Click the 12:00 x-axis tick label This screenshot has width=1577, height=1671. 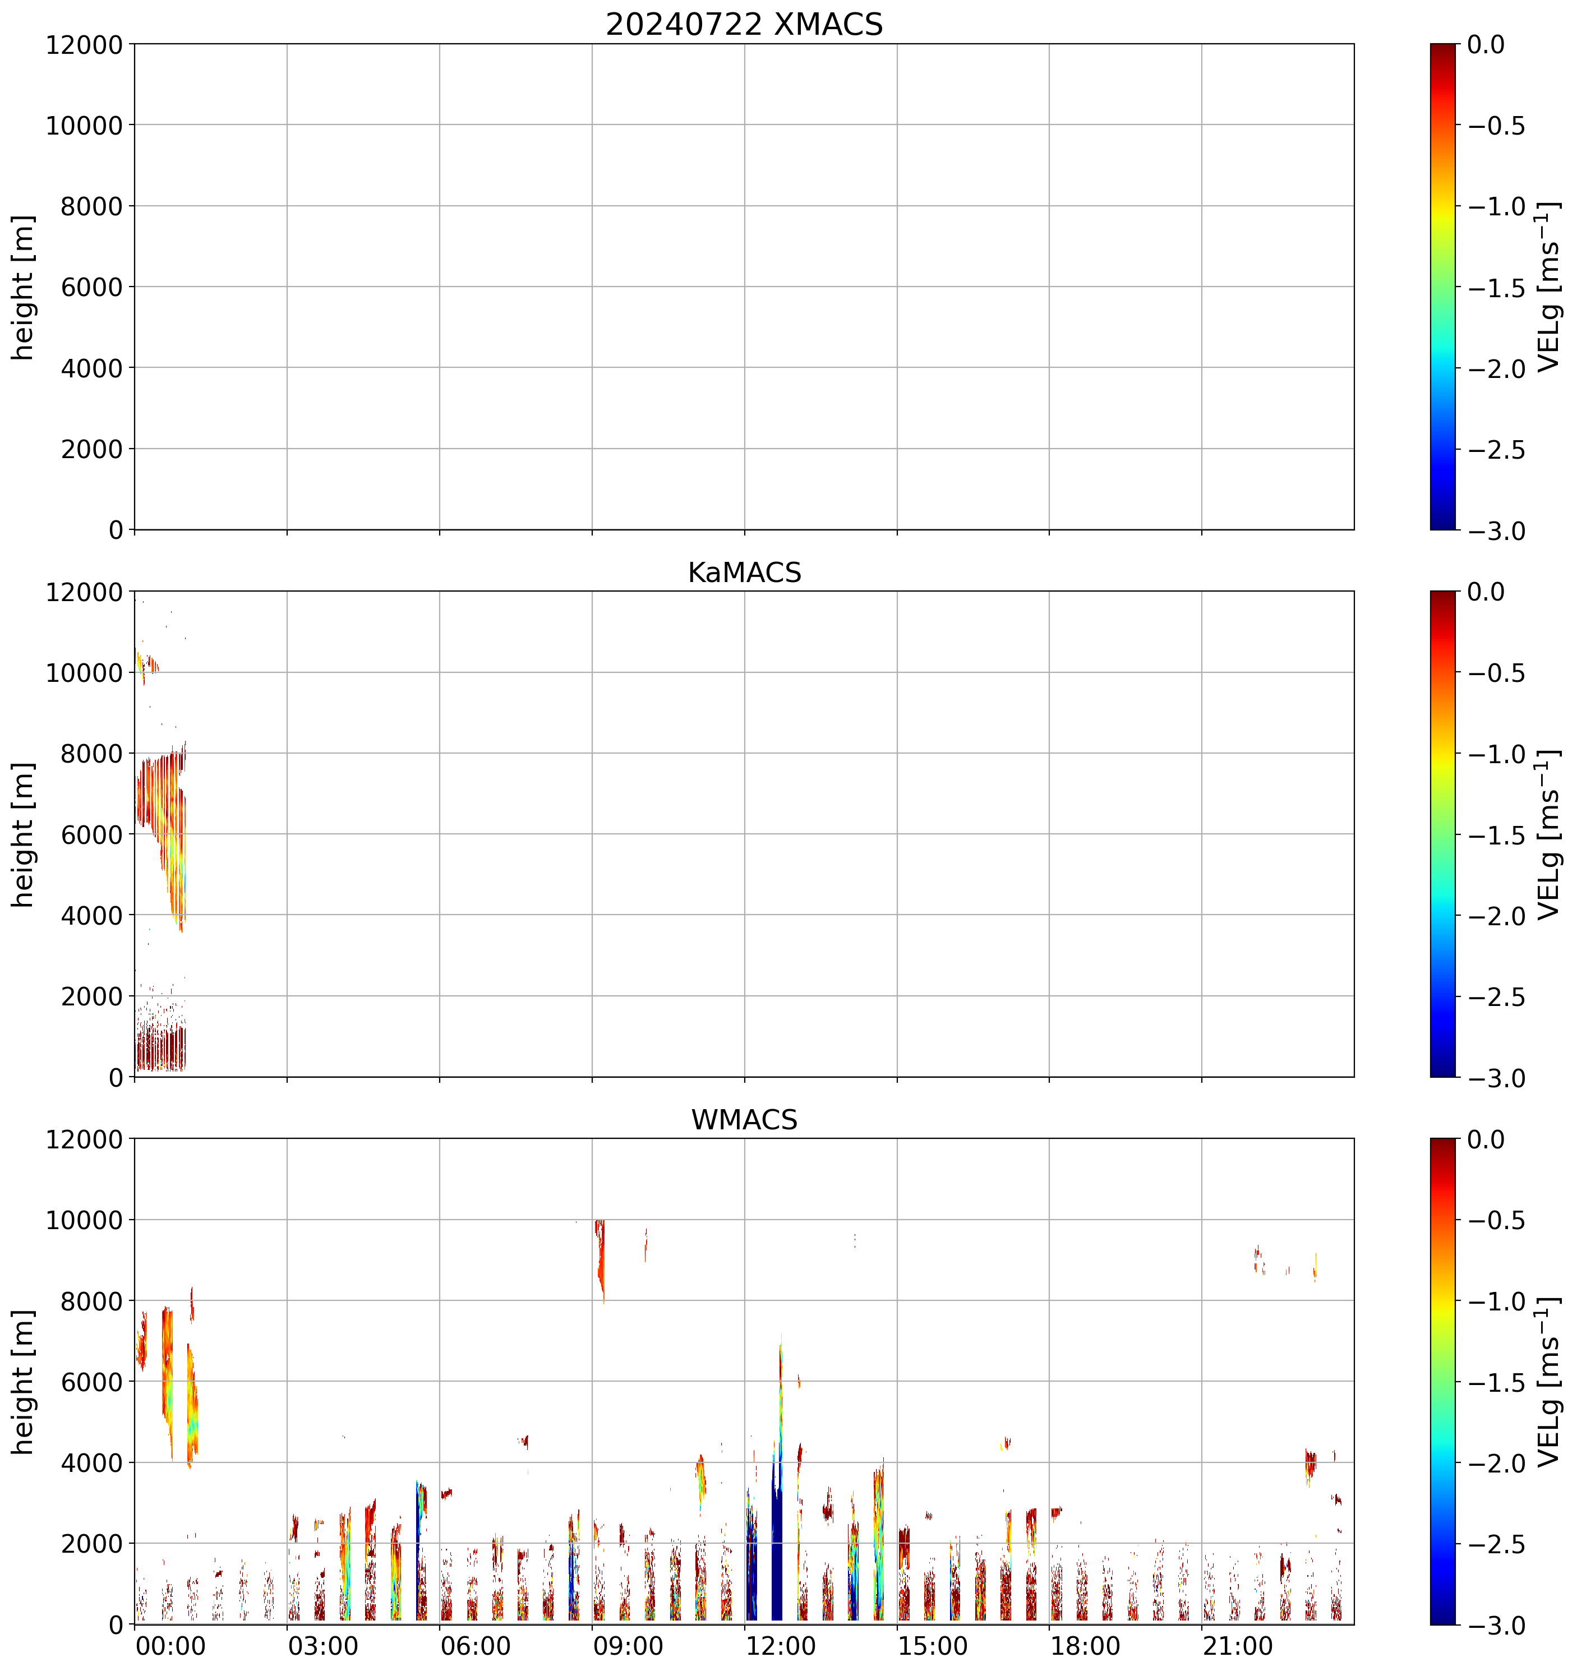(x=781, y=1646)
